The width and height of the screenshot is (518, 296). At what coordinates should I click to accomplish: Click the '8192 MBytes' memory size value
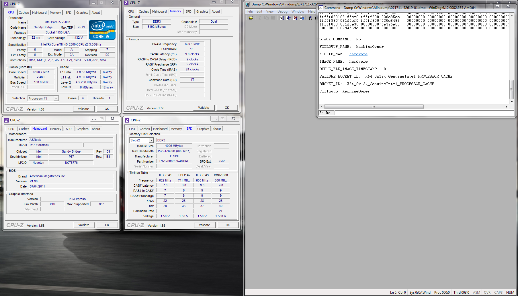pos(157,27)
